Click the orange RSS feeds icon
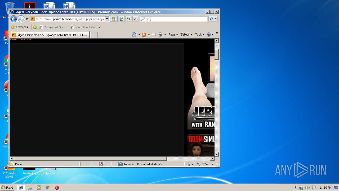The height and width of the screenshot is (191, 339). click(x=144, y=34)
